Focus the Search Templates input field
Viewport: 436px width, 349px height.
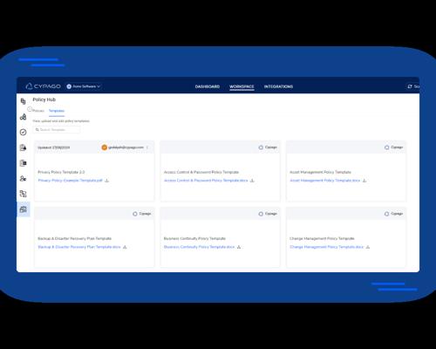(57, 130)
